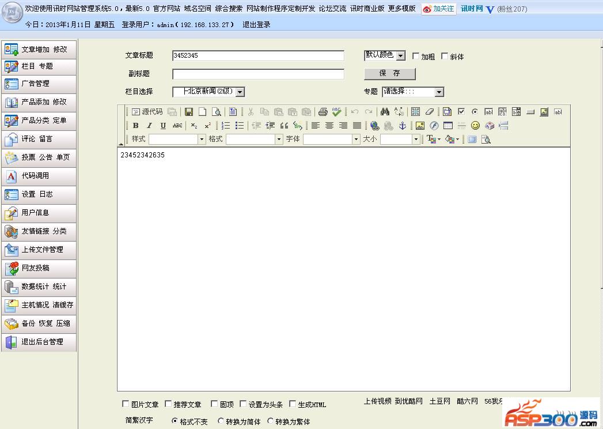
Task: Select the 转换为简体 radio button
Action: click(221, 422)
